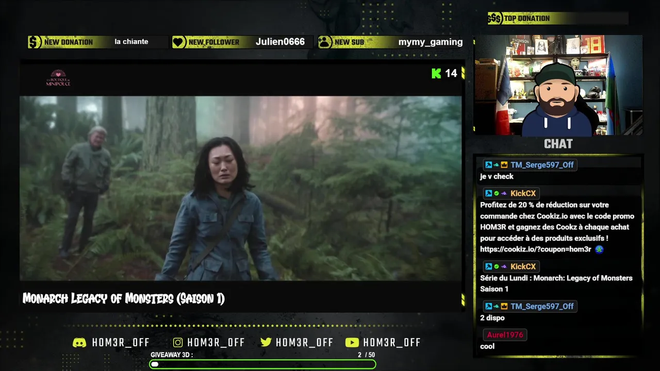660x371 pixels.
Task: Click the Giveaway 3D progress bar
Action: (262, 364)
